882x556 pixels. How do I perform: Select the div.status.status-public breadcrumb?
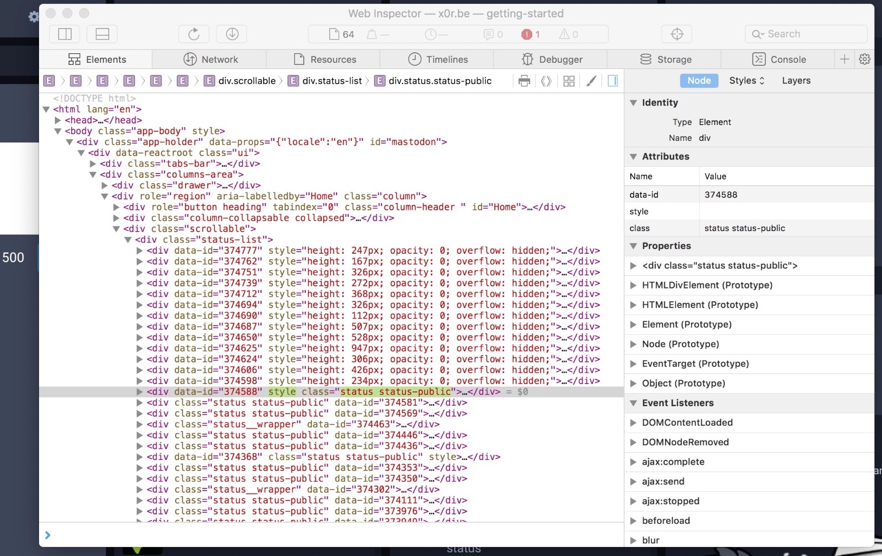(433, 81)
